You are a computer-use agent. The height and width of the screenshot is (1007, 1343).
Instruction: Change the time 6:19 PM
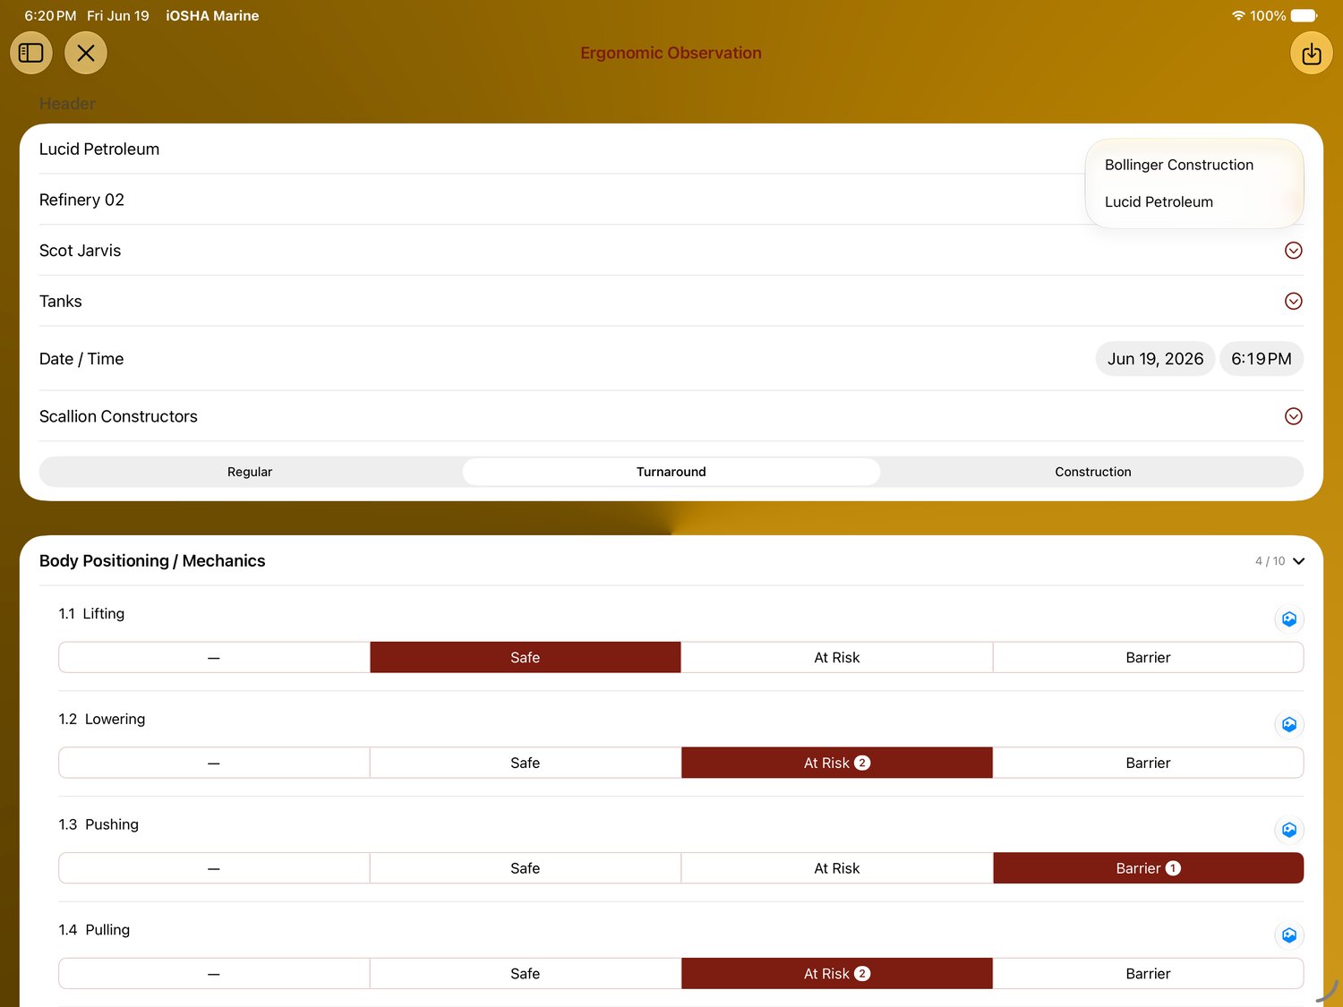(x=1262, y=359)
